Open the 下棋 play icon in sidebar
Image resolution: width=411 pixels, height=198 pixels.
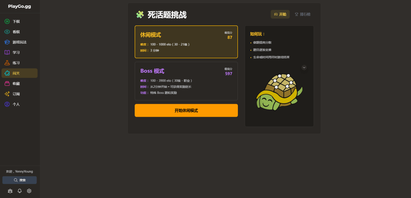pos(7,22)
